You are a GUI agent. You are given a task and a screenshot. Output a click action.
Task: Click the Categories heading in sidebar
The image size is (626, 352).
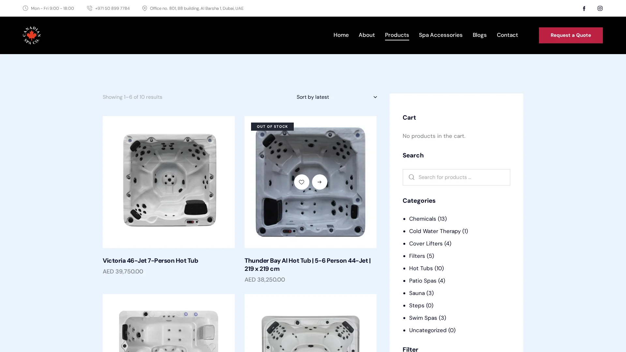(x=419, y=200)
